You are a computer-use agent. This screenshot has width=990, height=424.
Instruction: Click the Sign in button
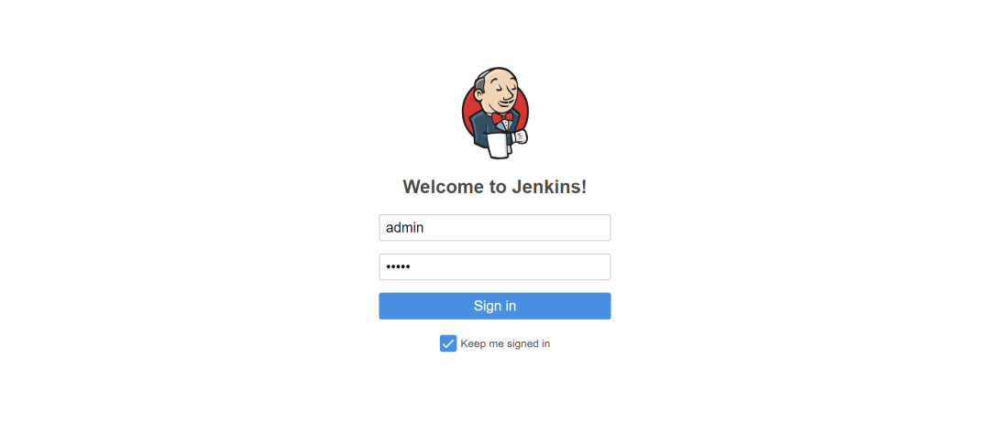tap(495, 306)
